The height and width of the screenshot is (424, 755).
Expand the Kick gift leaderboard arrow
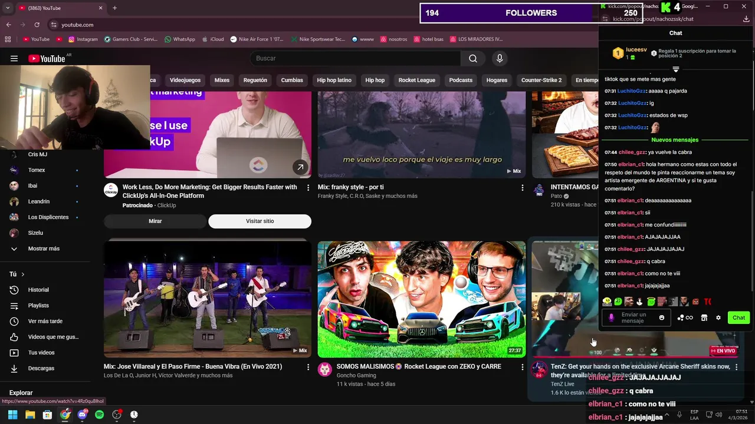point(676,69)
